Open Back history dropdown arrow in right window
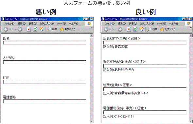Viewport: 193px width, 124px height. pyautogui.click(x=116, y=29)
